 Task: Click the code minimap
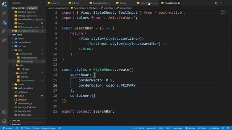223,13
